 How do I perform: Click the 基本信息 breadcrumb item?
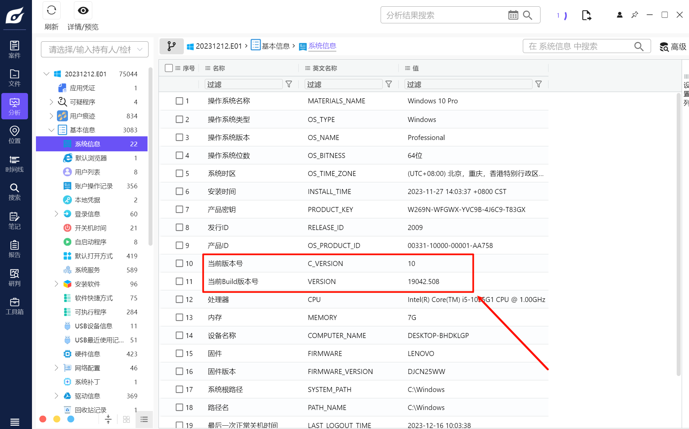[x=275, y=46]
